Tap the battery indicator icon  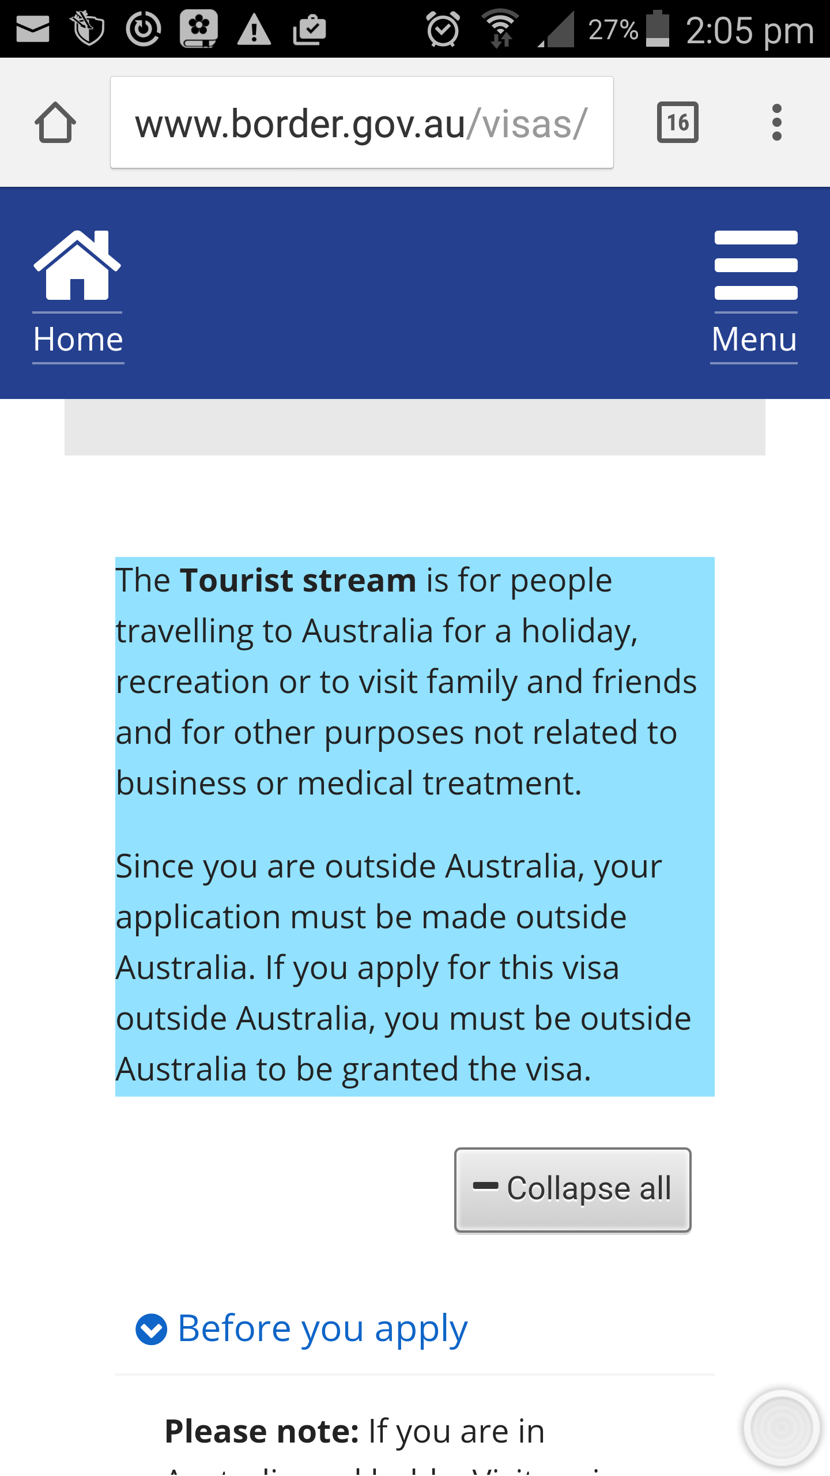658,29
